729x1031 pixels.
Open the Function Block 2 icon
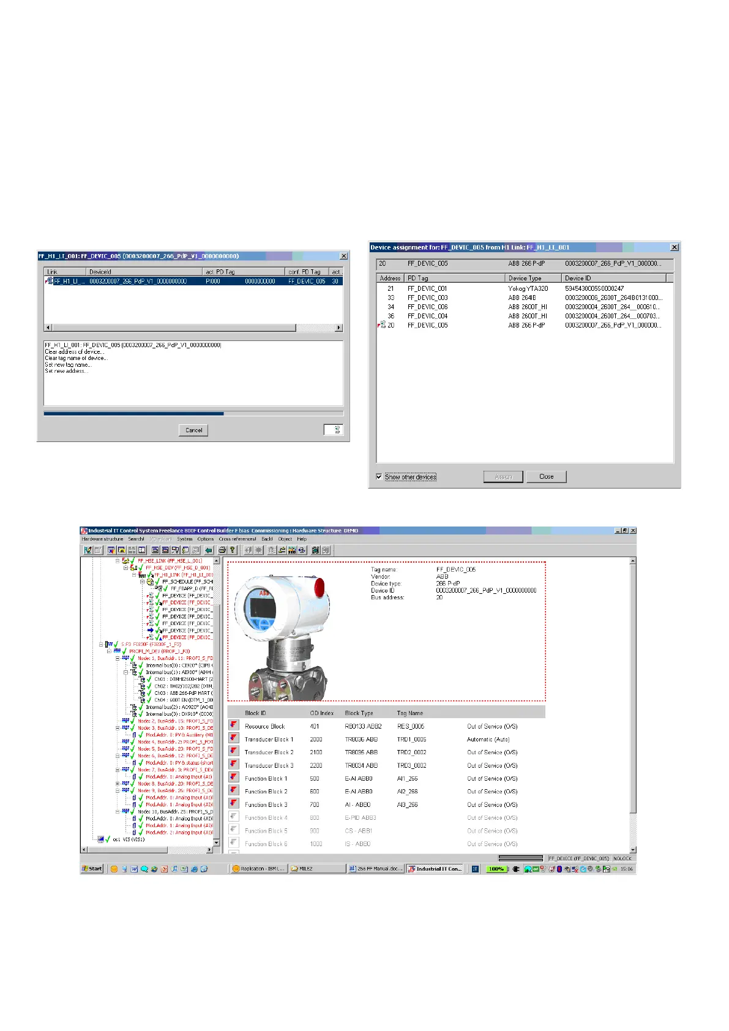click(x=234, y=790)
